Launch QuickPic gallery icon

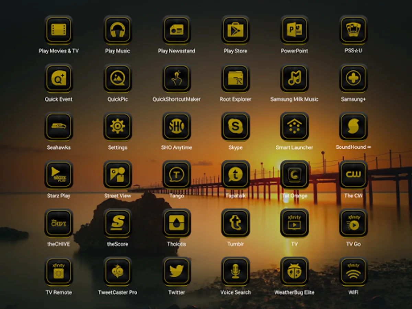(118, 78)
